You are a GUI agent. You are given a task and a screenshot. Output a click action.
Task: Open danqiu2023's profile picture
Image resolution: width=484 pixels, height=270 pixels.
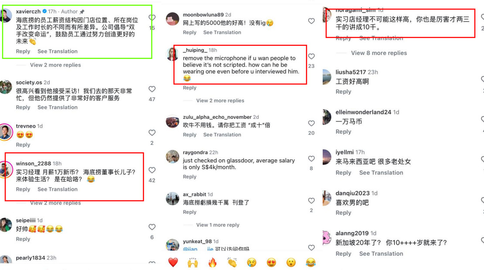[327, 198]
